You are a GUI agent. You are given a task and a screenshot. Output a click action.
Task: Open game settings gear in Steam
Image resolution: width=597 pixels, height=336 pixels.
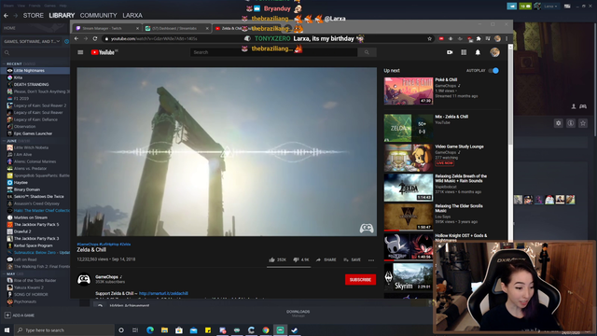click(x=558, y=123)
